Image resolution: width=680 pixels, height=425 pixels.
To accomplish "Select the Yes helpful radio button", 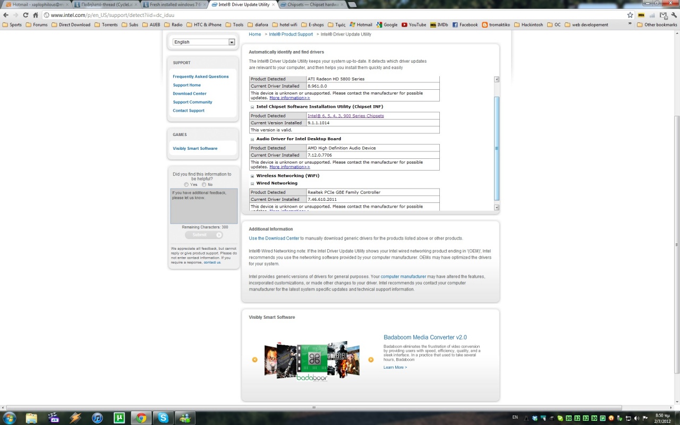I will click(x=186, y=184).
